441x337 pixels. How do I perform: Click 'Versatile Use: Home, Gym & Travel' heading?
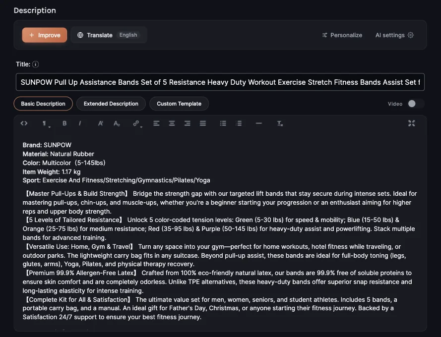(x=79, y=247)
